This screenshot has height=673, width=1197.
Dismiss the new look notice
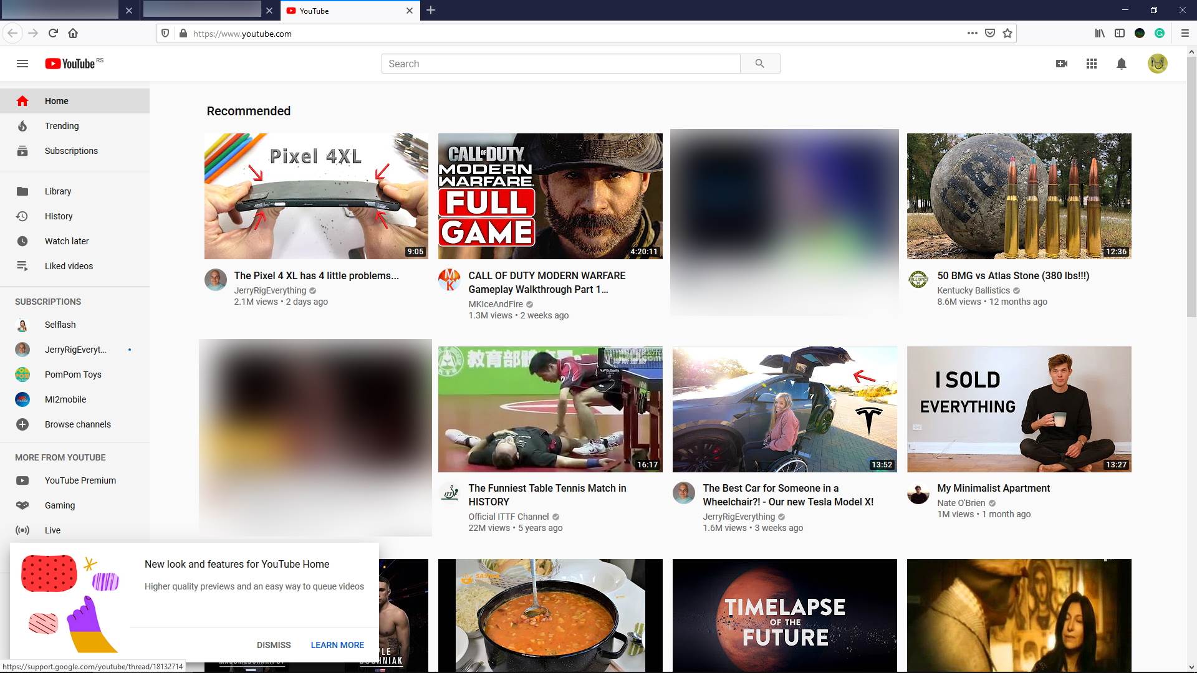[273, 645]
